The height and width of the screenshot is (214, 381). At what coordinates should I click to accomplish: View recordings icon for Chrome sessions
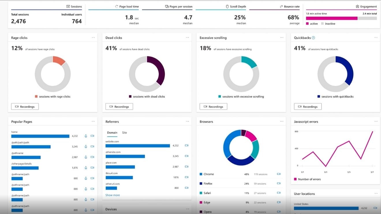coord(279,174)
